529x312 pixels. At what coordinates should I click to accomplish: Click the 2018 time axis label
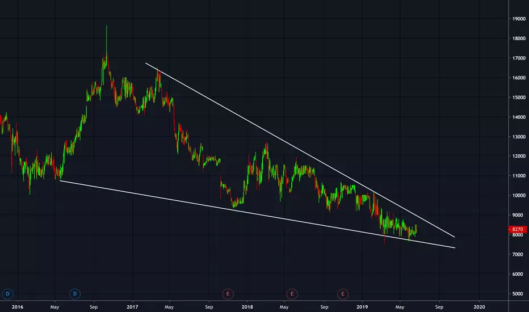(247, 306)
